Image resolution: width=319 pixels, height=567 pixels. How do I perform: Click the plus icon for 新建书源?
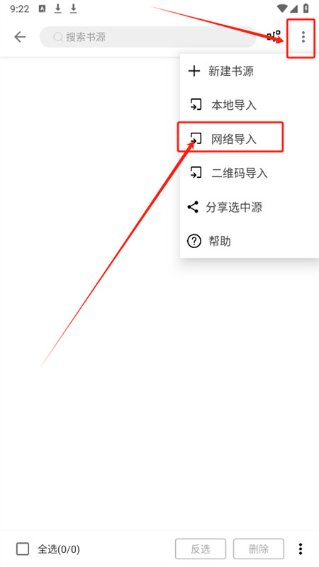pos(194,71)
